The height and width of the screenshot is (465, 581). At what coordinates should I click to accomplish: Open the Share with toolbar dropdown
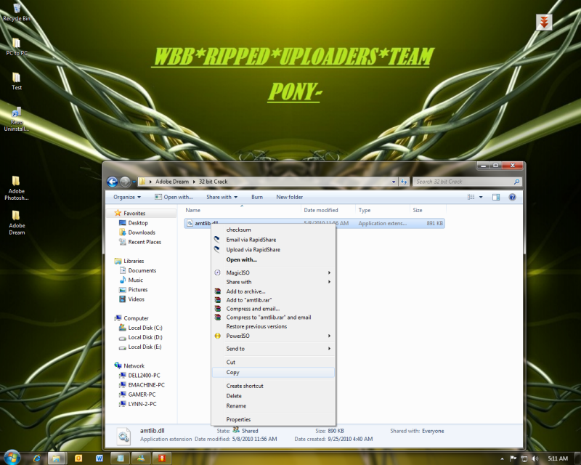(x=222, y=198)
